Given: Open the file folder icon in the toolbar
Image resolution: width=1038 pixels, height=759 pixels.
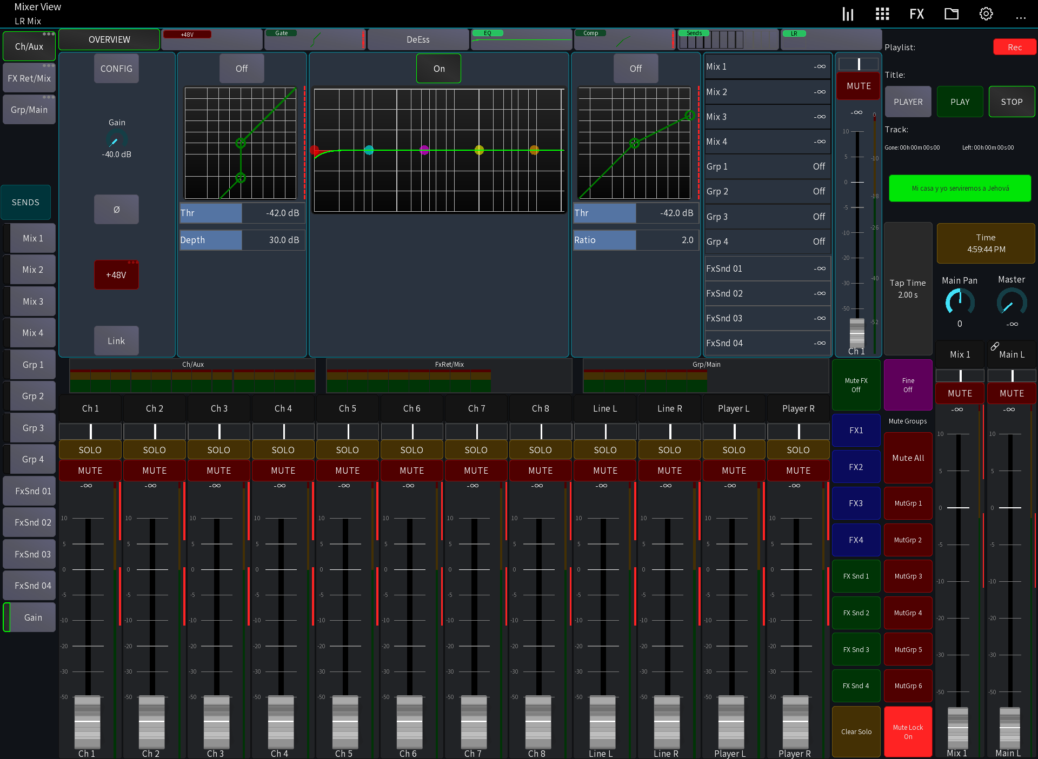Looking at the screenshot, I should [x=951, y=14].
